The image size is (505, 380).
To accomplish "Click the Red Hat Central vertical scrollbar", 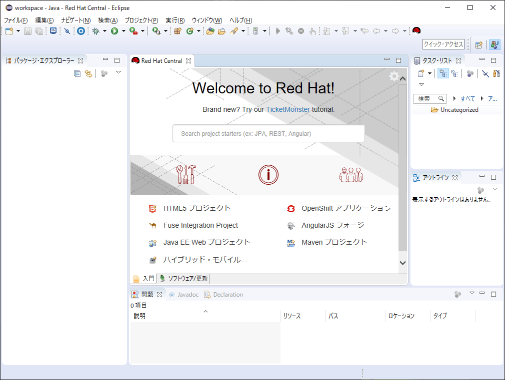I will 402,170.
